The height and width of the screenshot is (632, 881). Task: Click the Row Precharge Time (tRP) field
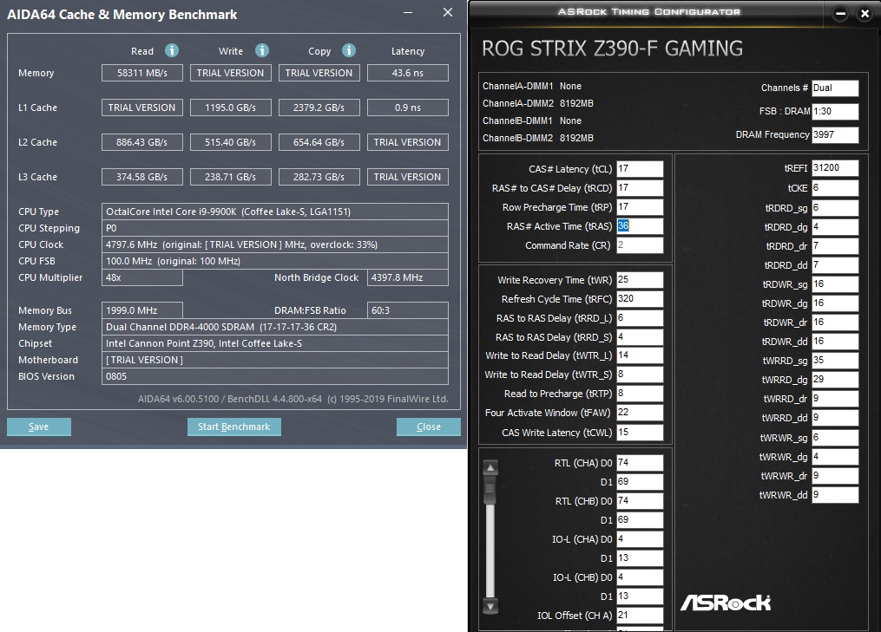(x=640, y=207)
